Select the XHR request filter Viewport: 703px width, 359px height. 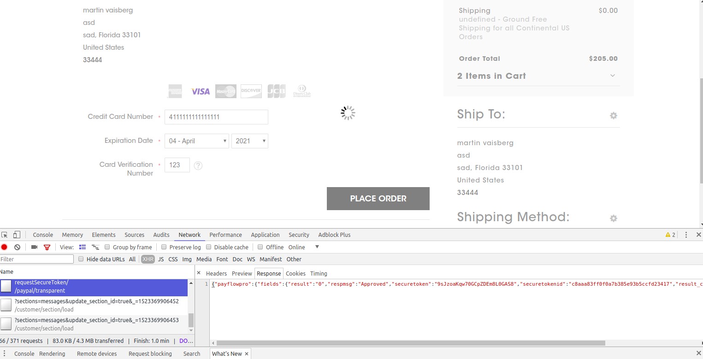148,259
